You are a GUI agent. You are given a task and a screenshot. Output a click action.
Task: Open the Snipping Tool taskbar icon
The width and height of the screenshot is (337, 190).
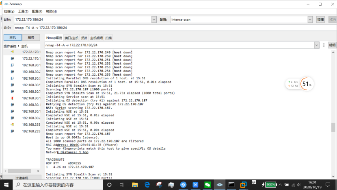tap(159, 185)
